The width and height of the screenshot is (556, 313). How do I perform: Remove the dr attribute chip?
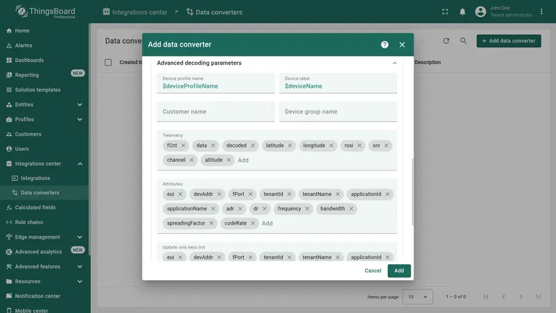264,209
